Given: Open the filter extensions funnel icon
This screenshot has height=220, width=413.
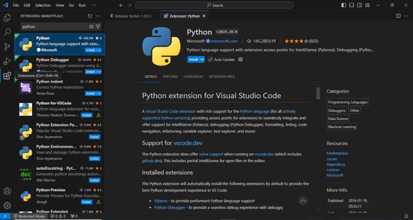Looking at the screenshot, I should pos(98,27).
